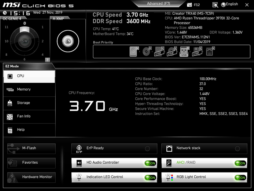Switch to Advanced (F7) mode
Image resolution: width=254 pixels, height=191 pixels.
[158, 4]
